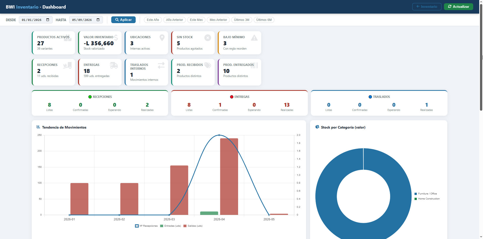Open calendar picker in DESDE date field
The height and width of the screenshot is (239, 483).
click(48, 20)
